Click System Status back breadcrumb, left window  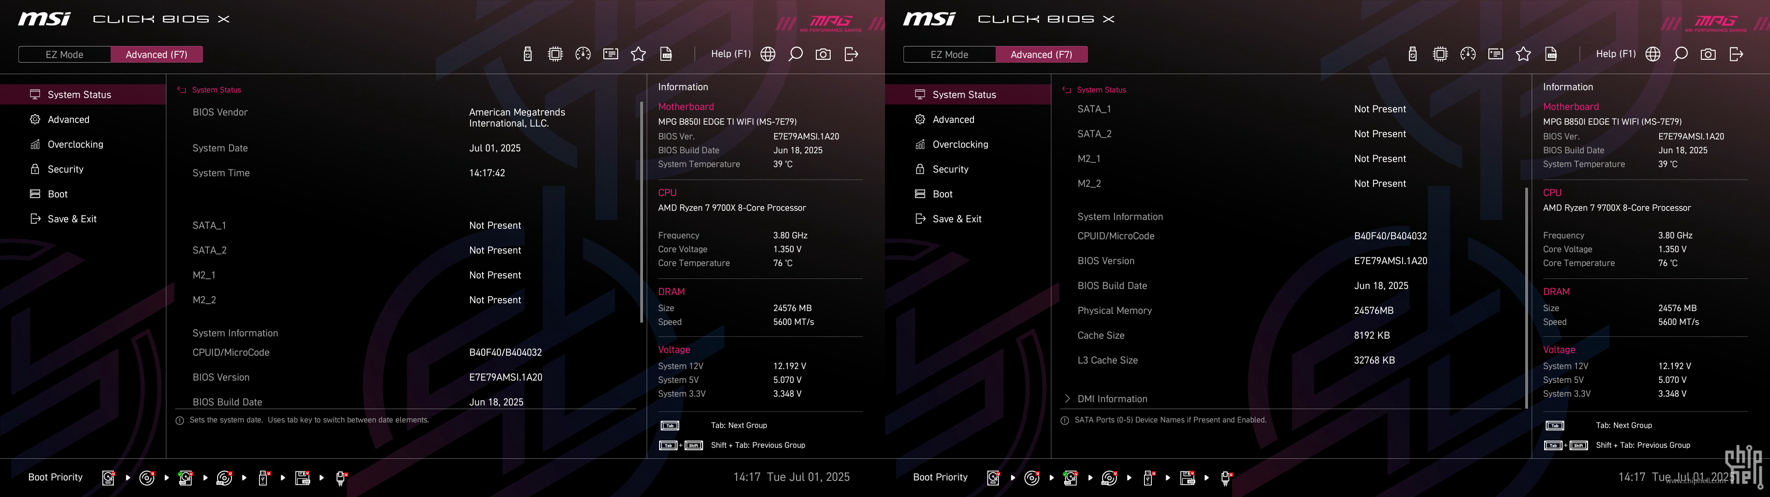210,90
